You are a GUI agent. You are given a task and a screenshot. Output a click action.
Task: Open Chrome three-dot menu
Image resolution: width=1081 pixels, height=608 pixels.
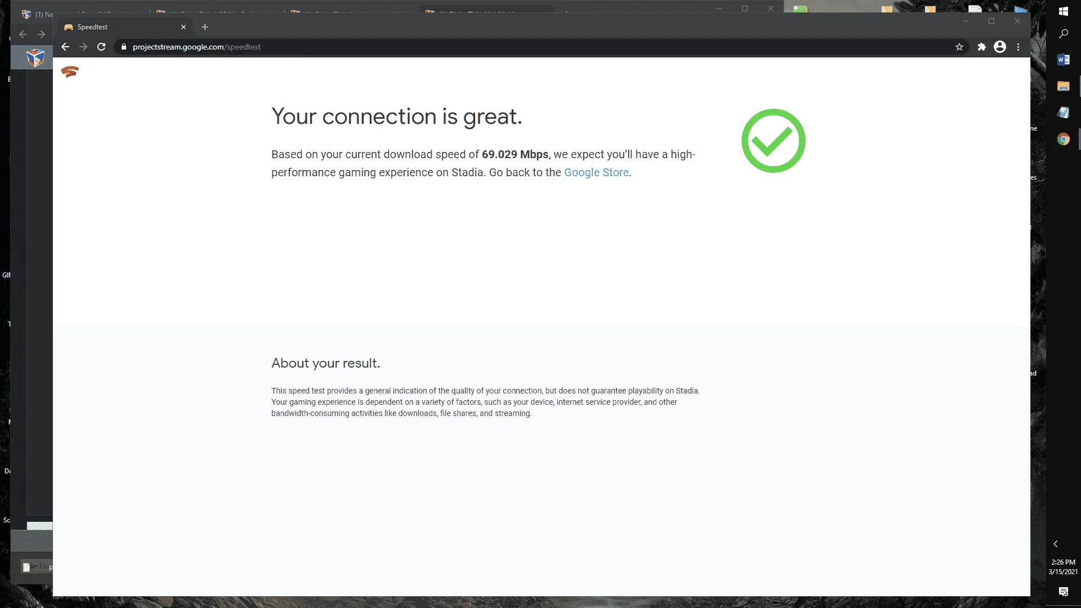click(1018, 47)
